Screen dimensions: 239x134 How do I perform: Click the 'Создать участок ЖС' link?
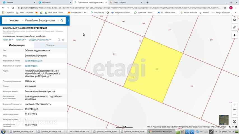pyautogui.click(x=40, y=40)
